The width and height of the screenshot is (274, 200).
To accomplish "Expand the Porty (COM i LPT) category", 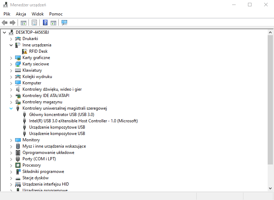I will pos(11,159).
